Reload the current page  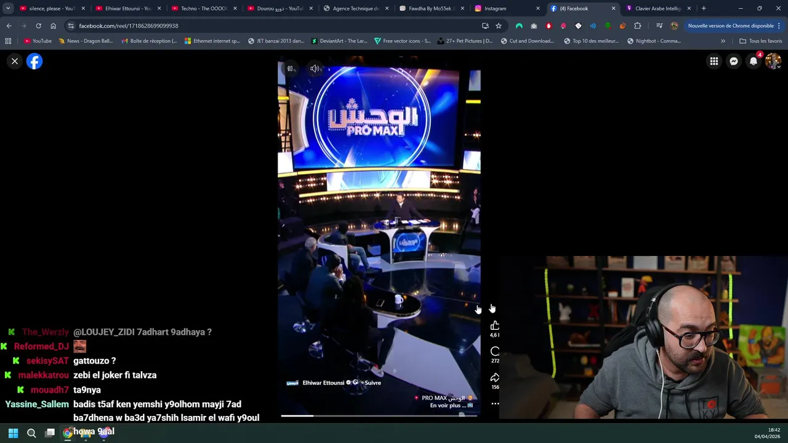[x=38, y=26]
